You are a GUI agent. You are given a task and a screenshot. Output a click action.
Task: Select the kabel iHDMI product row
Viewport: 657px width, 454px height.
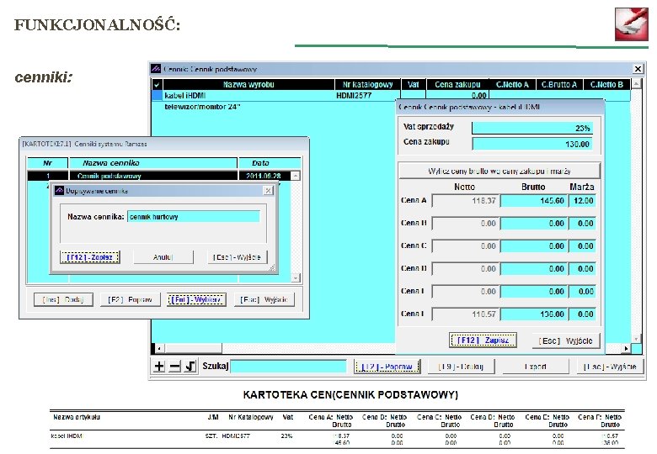[x=391, y=95]
